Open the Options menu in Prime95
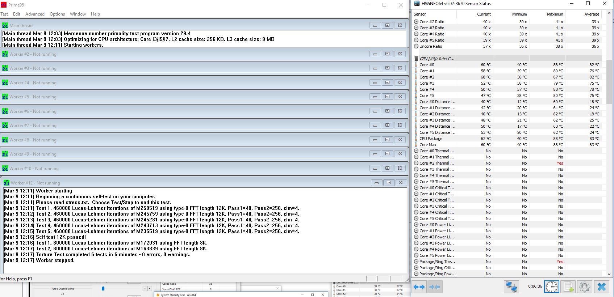Screen dimensions: 614x297 point(57,14)
